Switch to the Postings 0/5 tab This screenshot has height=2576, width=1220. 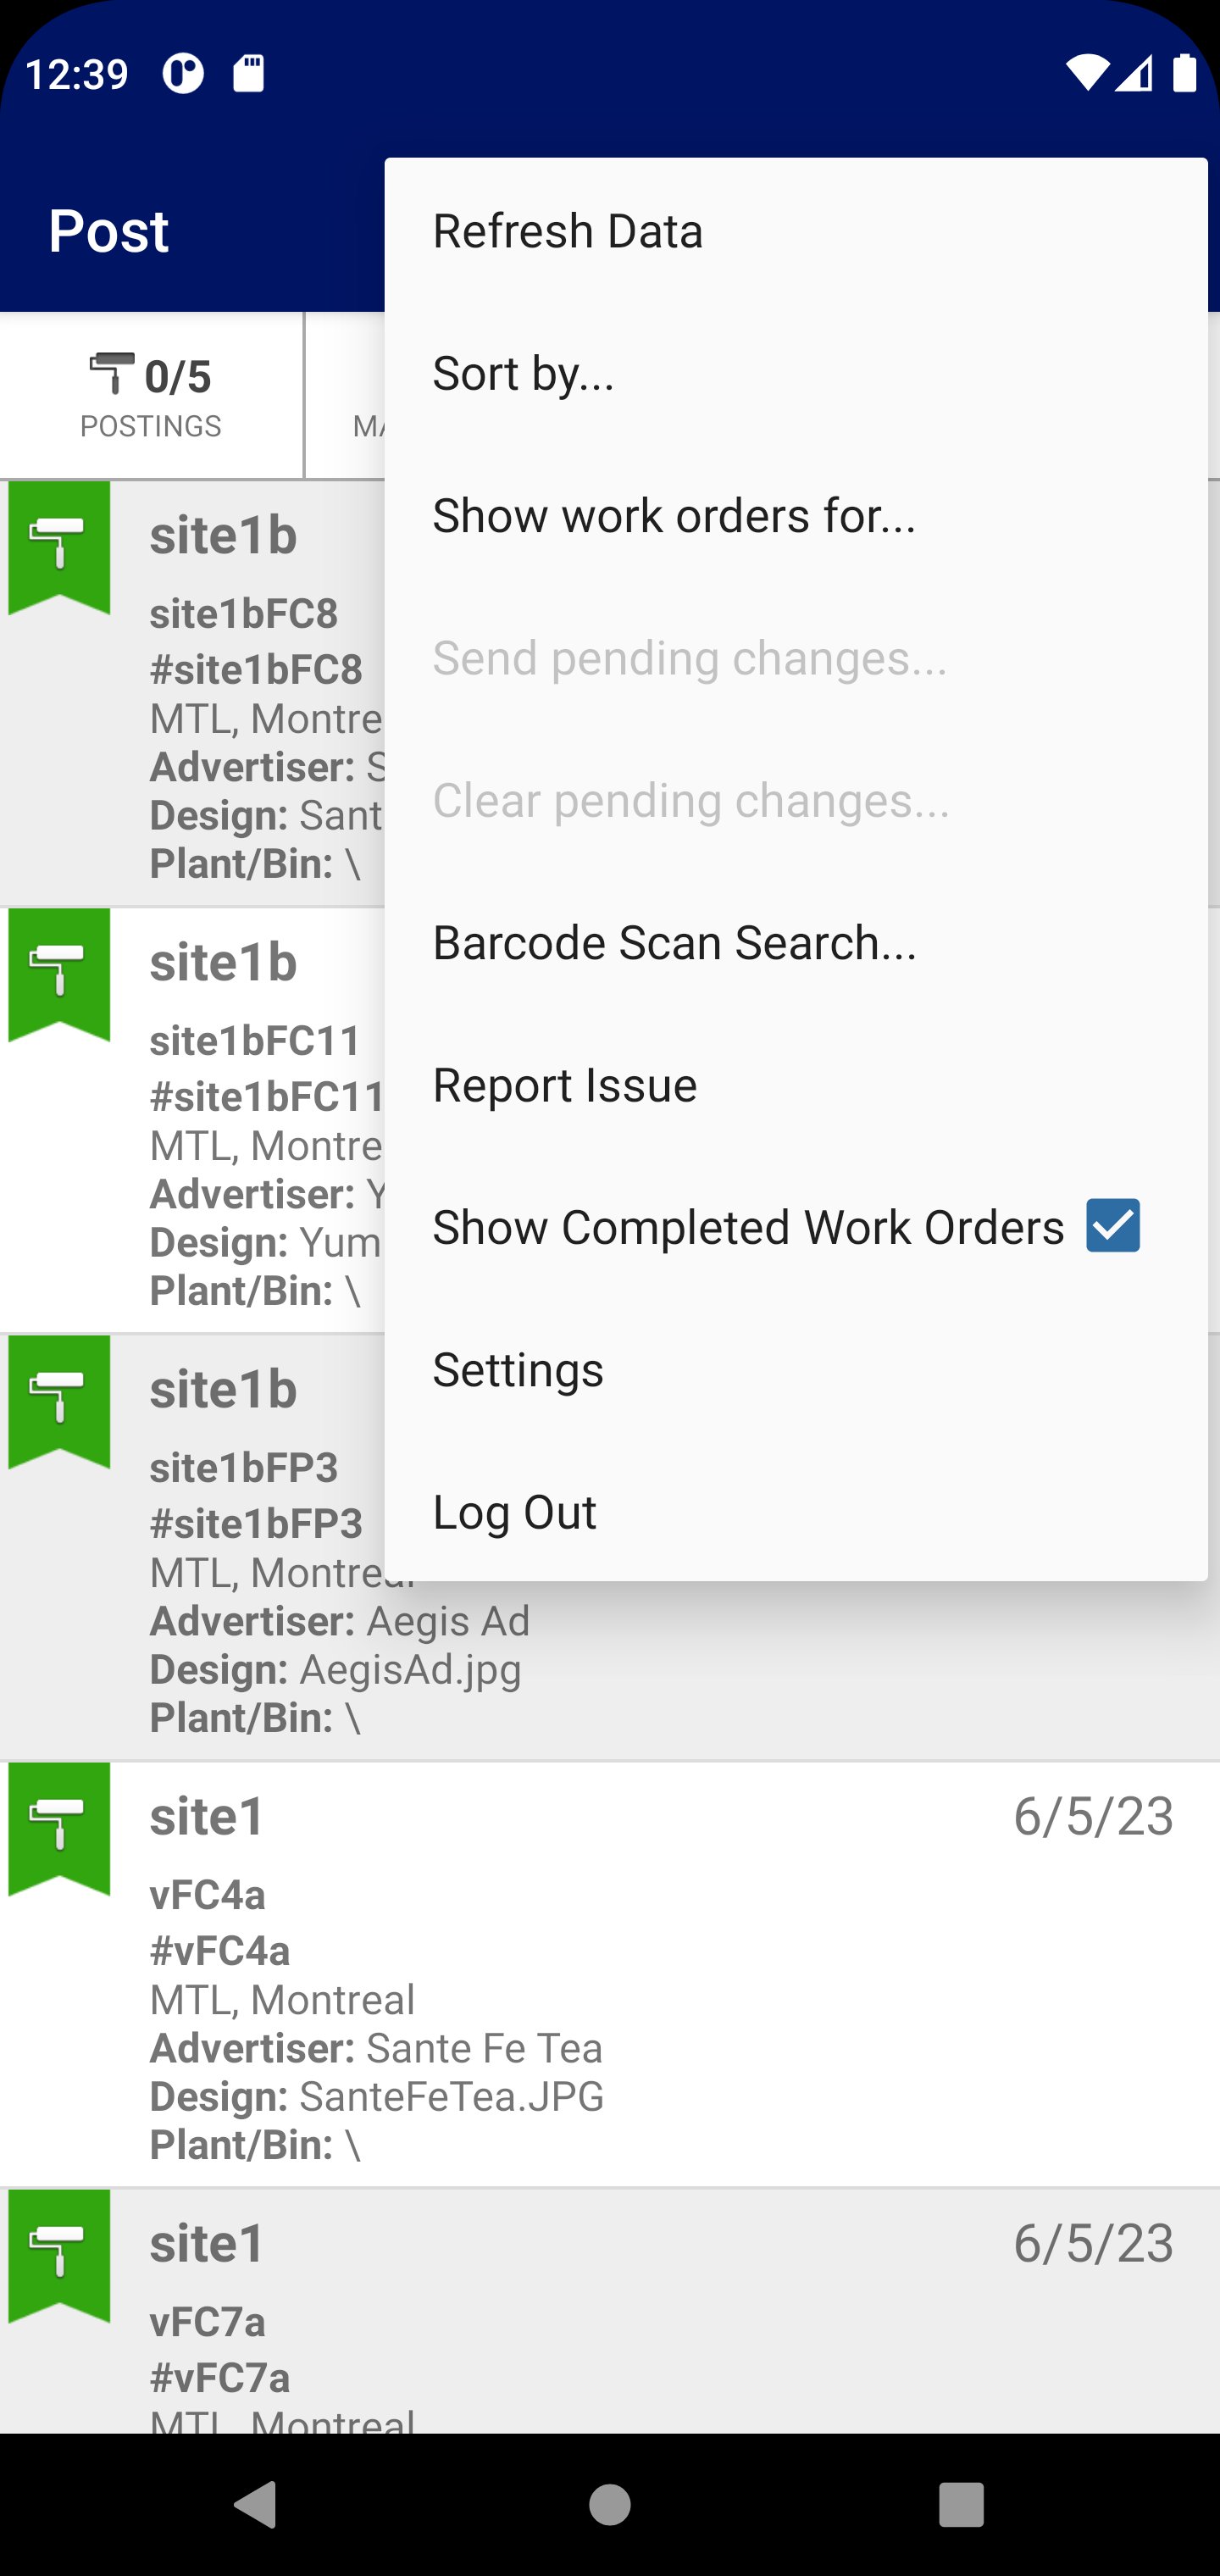[151, 396]
